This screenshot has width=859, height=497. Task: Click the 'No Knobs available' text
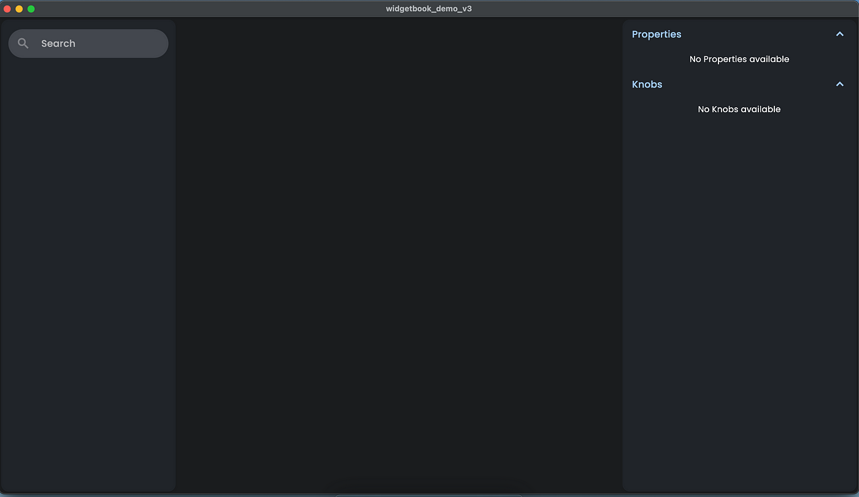[x=739, y=110]
